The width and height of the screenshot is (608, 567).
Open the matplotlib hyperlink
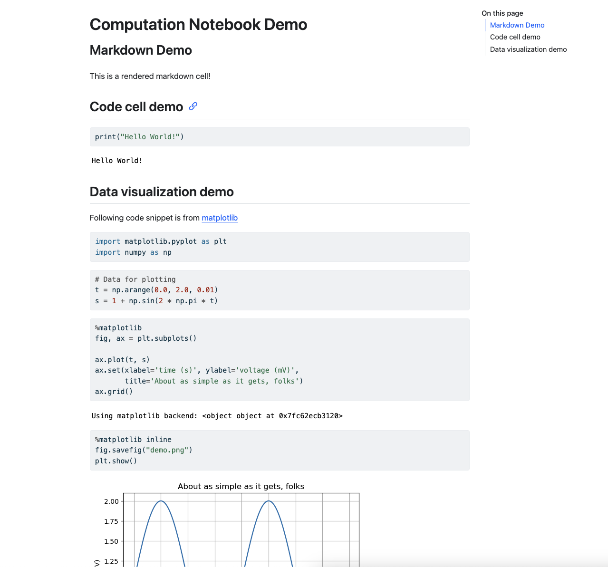point(220,218)
